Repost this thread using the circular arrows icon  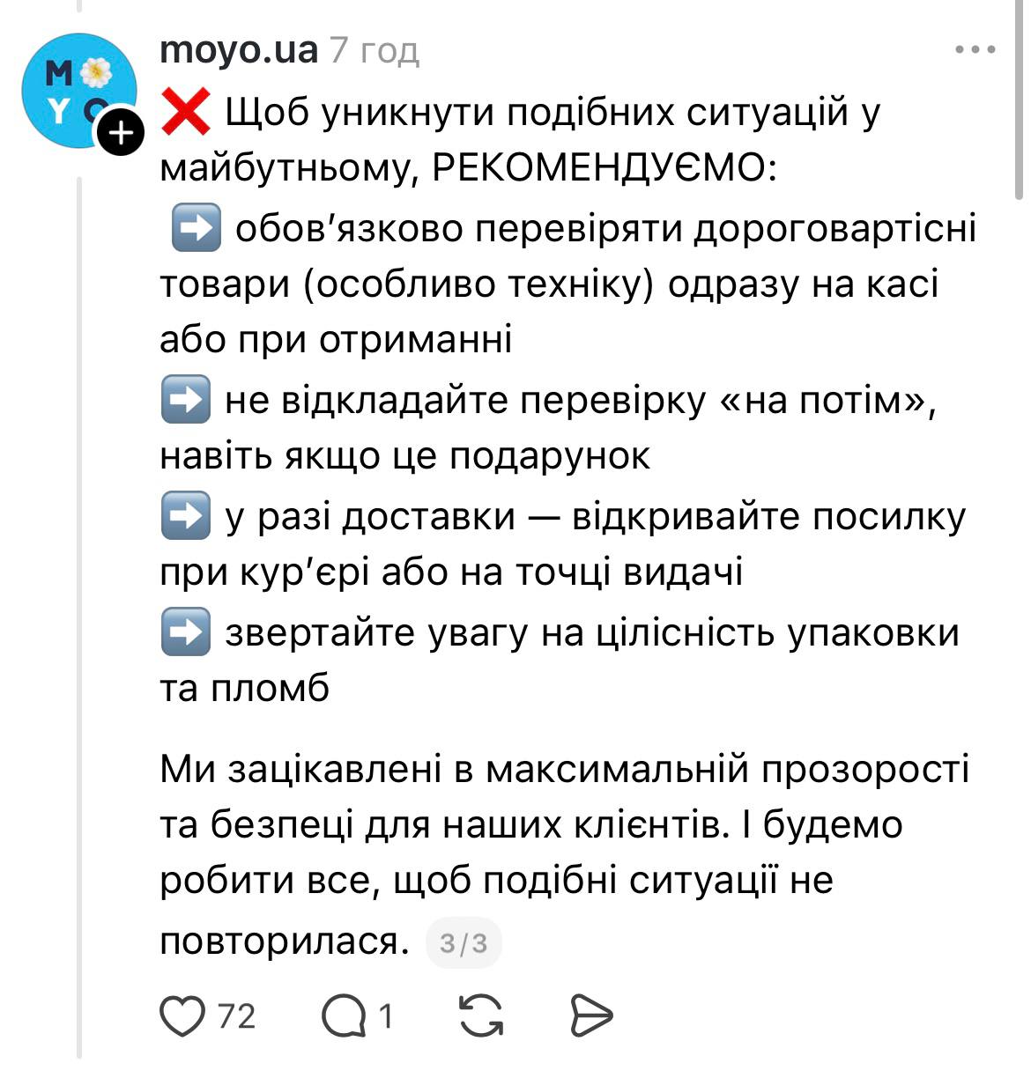click(x=482, y=1016)
